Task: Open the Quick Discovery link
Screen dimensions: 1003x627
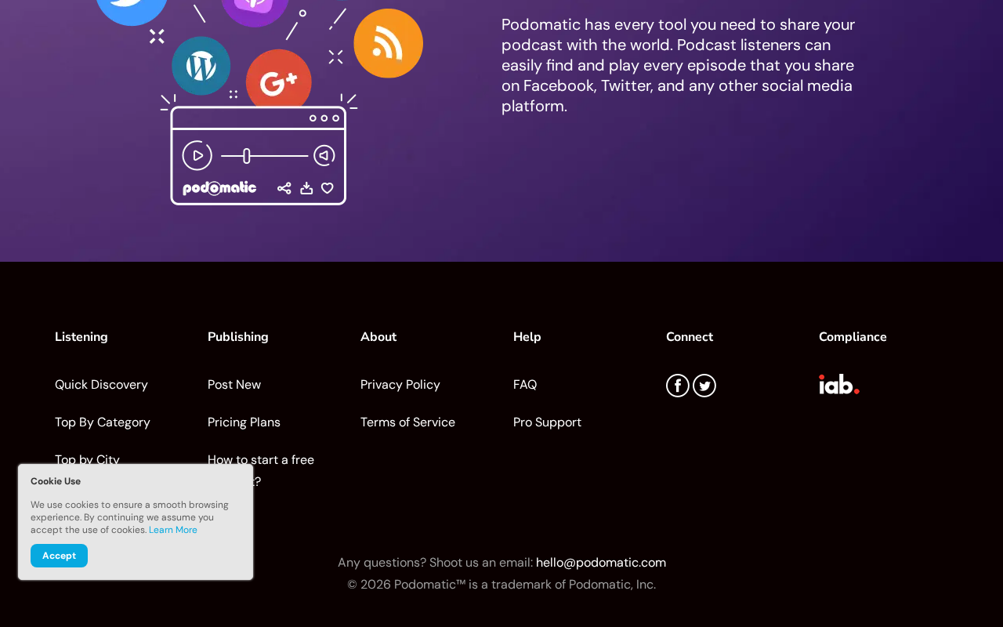Action: 101,385
